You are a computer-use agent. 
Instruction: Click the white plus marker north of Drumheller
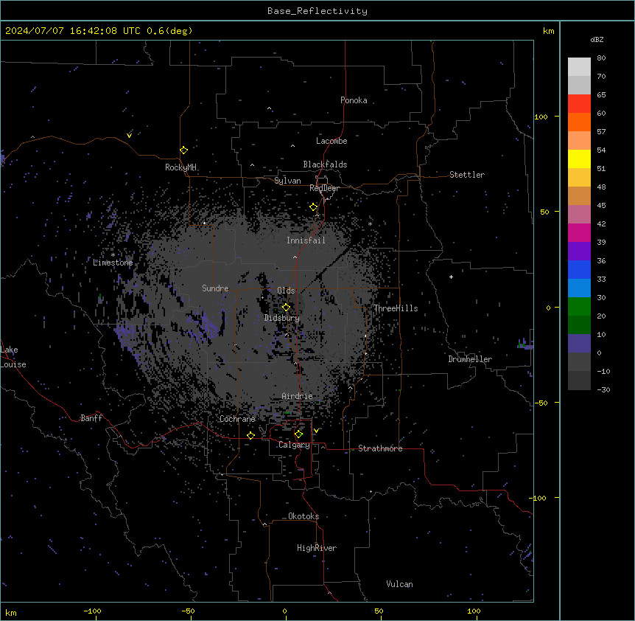(451, 277)
